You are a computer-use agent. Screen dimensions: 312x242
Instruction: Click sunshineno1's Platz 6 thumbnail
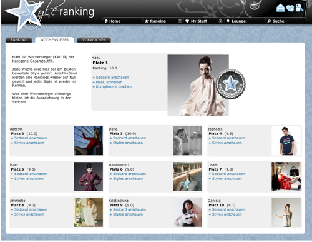point(187,176)
